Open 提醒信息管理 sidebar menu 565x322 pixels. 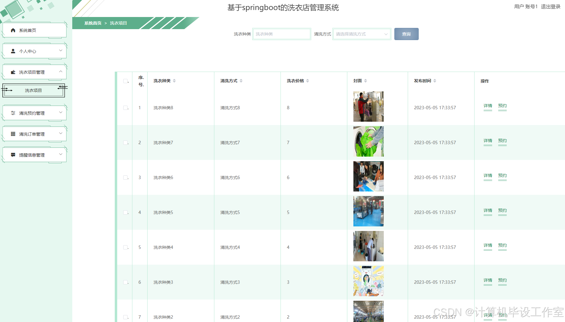click(34, 155)
